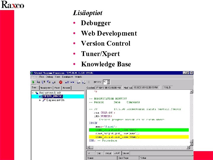213x160 pixels.
Task: Switch to the Local variables tab
Action: 117,153
